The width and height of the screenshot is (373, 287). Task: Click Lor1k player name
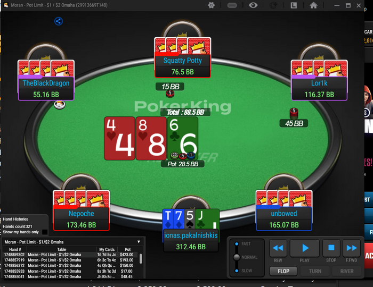[319, 83]
